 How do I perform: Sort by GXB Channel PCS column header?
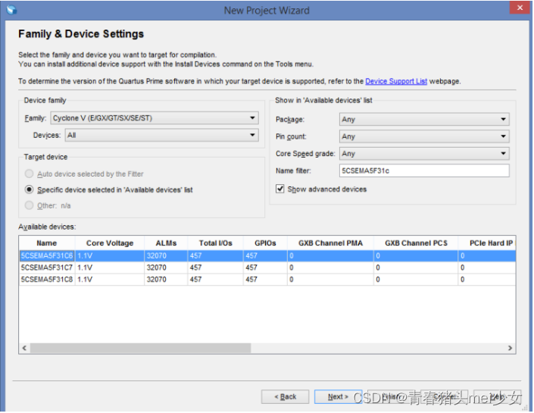[x=416, y=243]
